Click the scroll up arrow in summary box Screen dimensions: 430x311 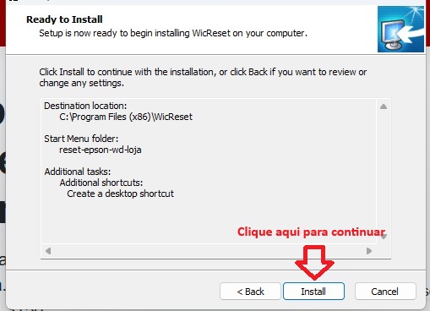pos(384,106)
